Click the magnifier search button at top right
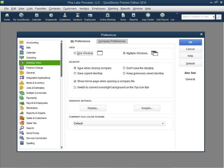This screenshot has width=224, height=168. pyautogui.click(x=219, y=17)
